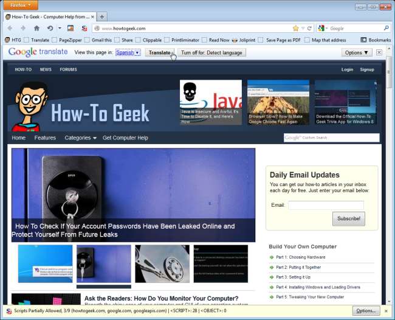395x320 pixels.
Task: Expand the translate bar Options dropdown
Action: point(357,53)
